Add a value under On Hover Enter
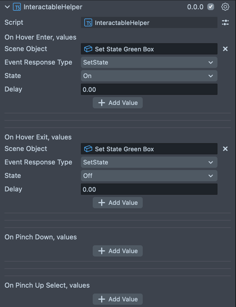Viewport: 236px width, 307px height. coord(118,103)
